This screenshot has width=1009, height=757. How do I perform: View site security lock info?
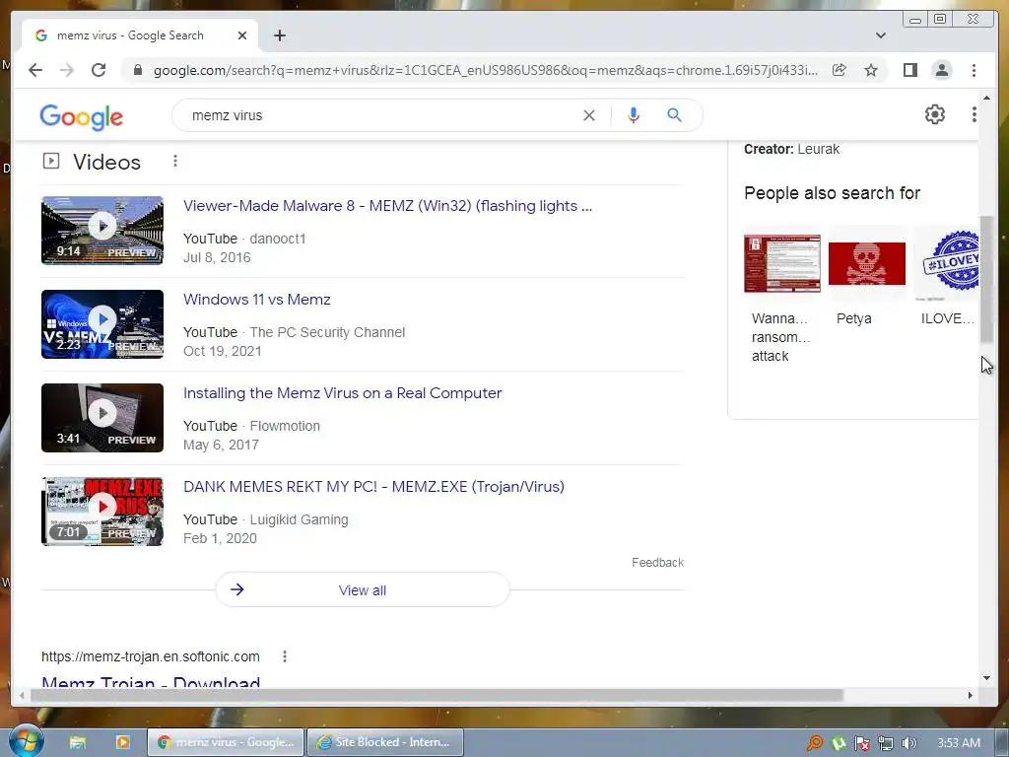coord(137,70)
